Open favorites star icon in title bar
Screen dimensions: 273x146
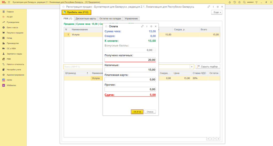point(239,2)
